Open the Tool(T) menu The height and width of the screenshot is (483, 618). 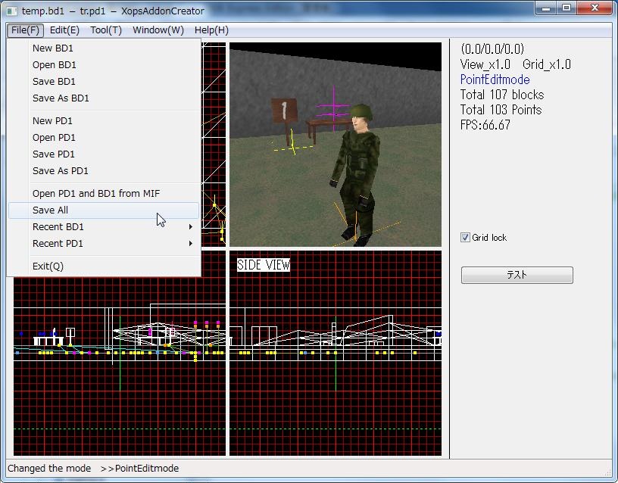[x=106, y=30]
